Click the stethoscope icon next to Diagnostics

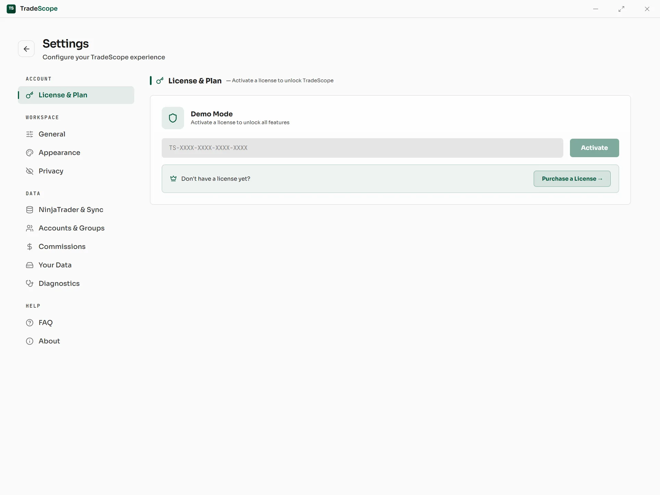[30, 284]
